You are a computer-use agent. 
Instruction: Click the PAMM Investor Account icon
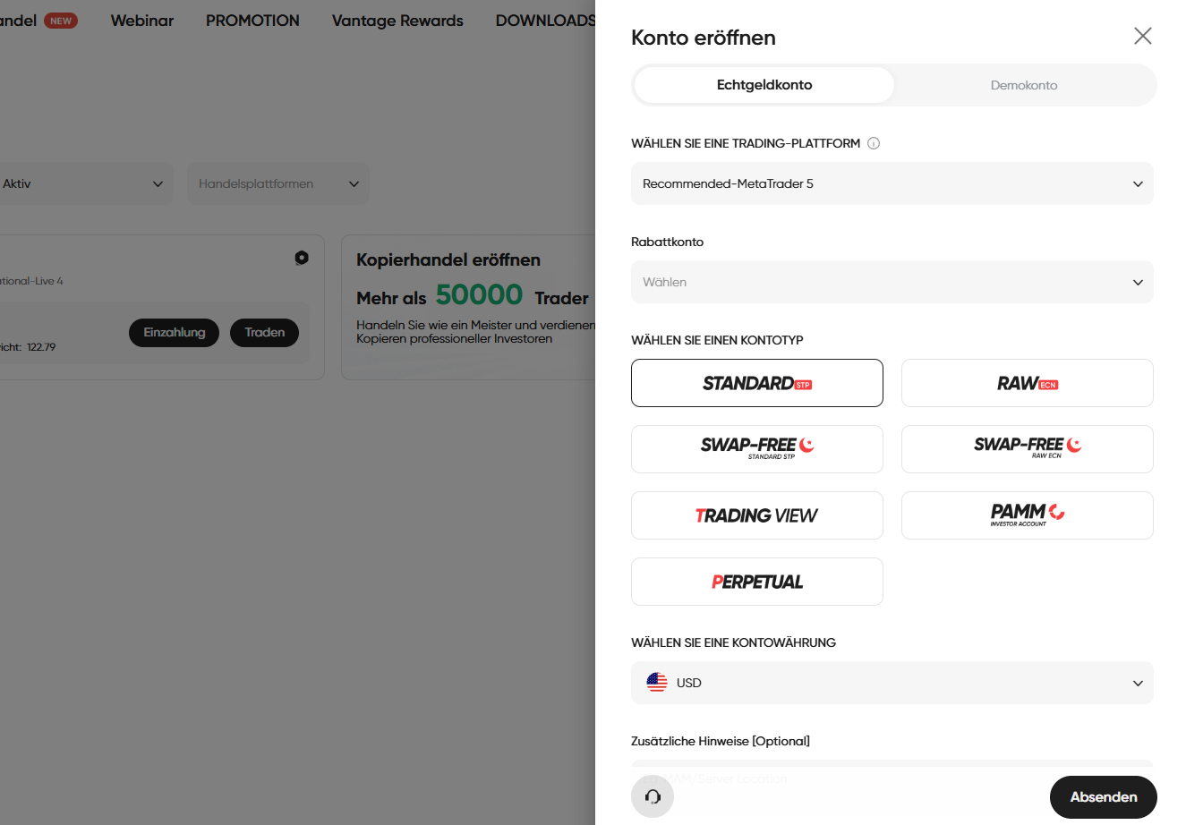(x=1027, y=515)
